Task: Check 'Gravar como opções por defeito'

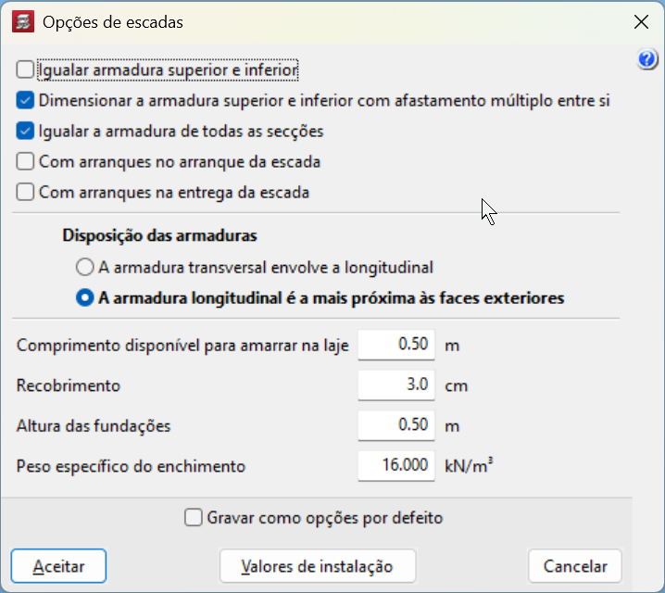Action: (x=194, y=518)
